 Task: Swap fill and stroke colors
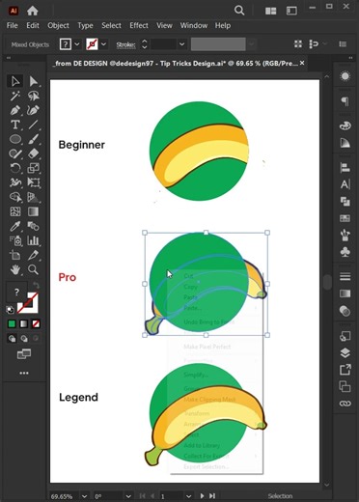(36, 285)
